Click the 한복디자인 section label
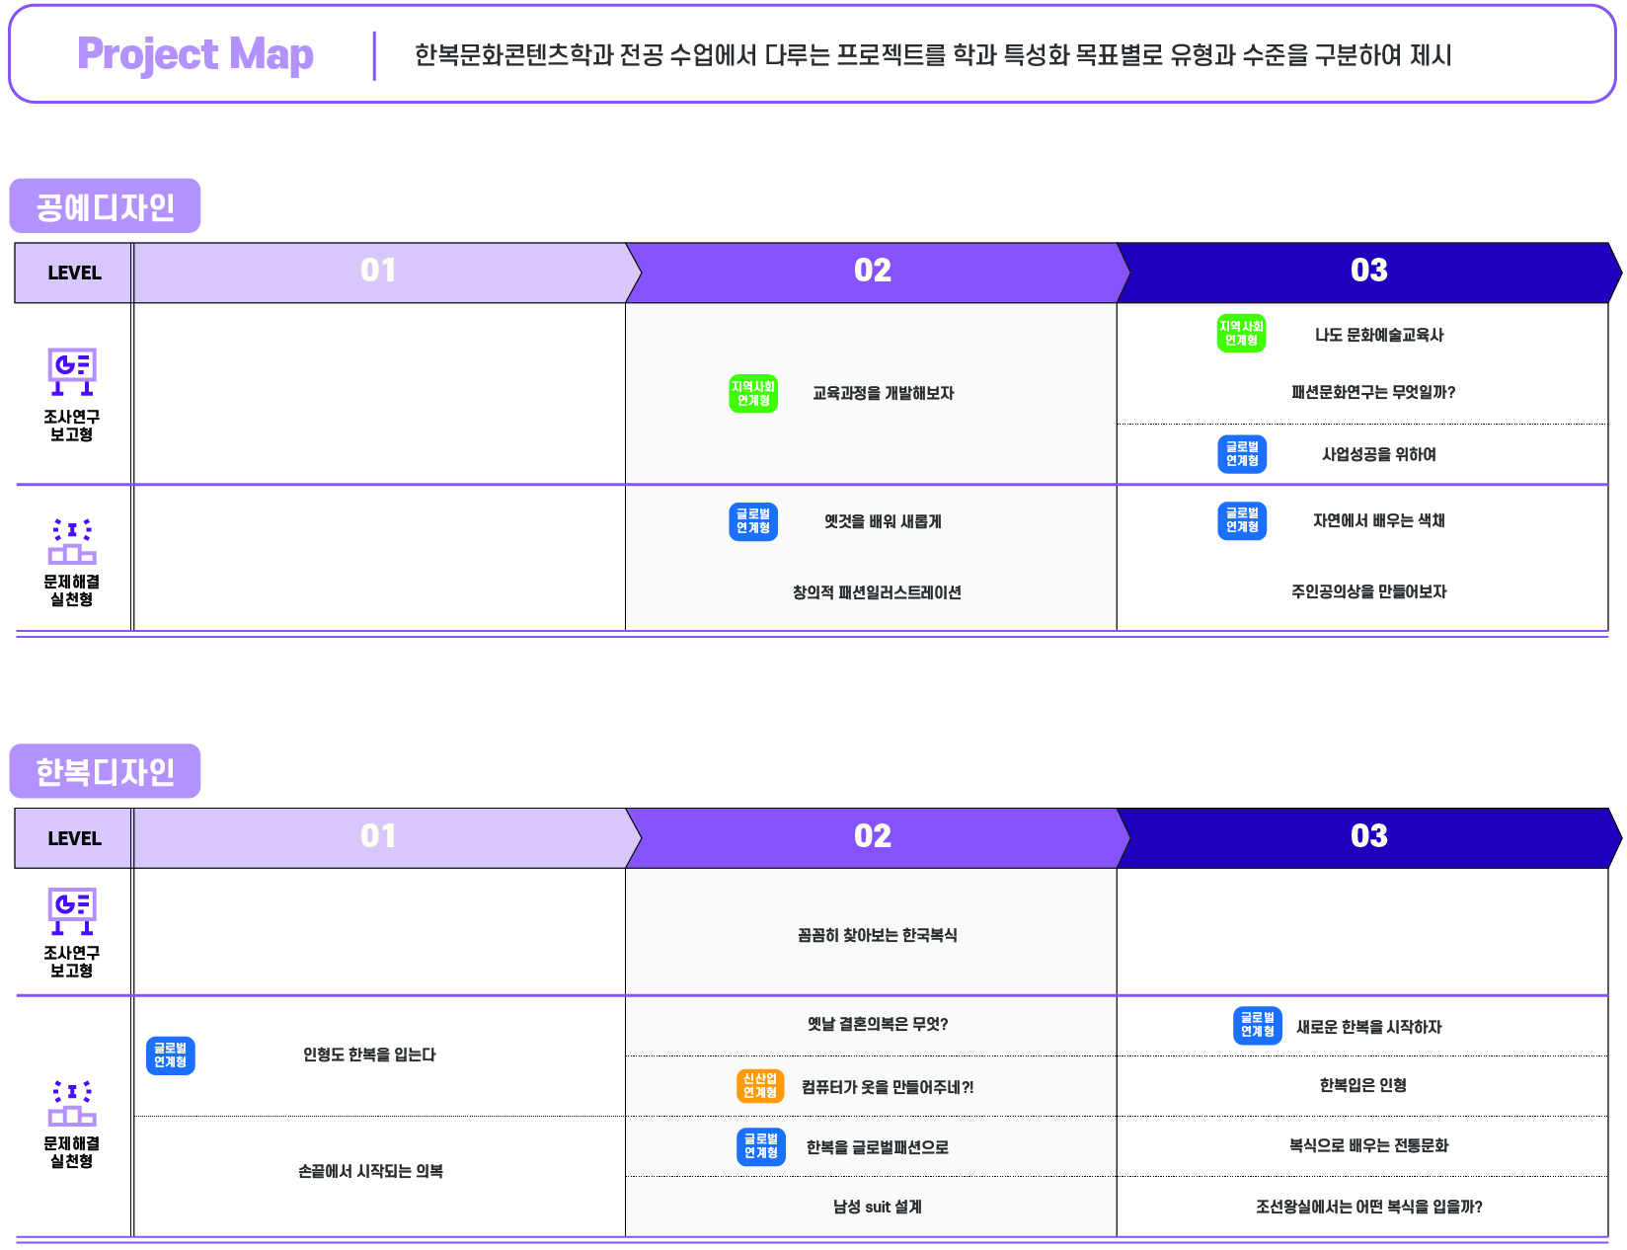This screenshot has width=1627, height=1250. click(x=105, y=771)
